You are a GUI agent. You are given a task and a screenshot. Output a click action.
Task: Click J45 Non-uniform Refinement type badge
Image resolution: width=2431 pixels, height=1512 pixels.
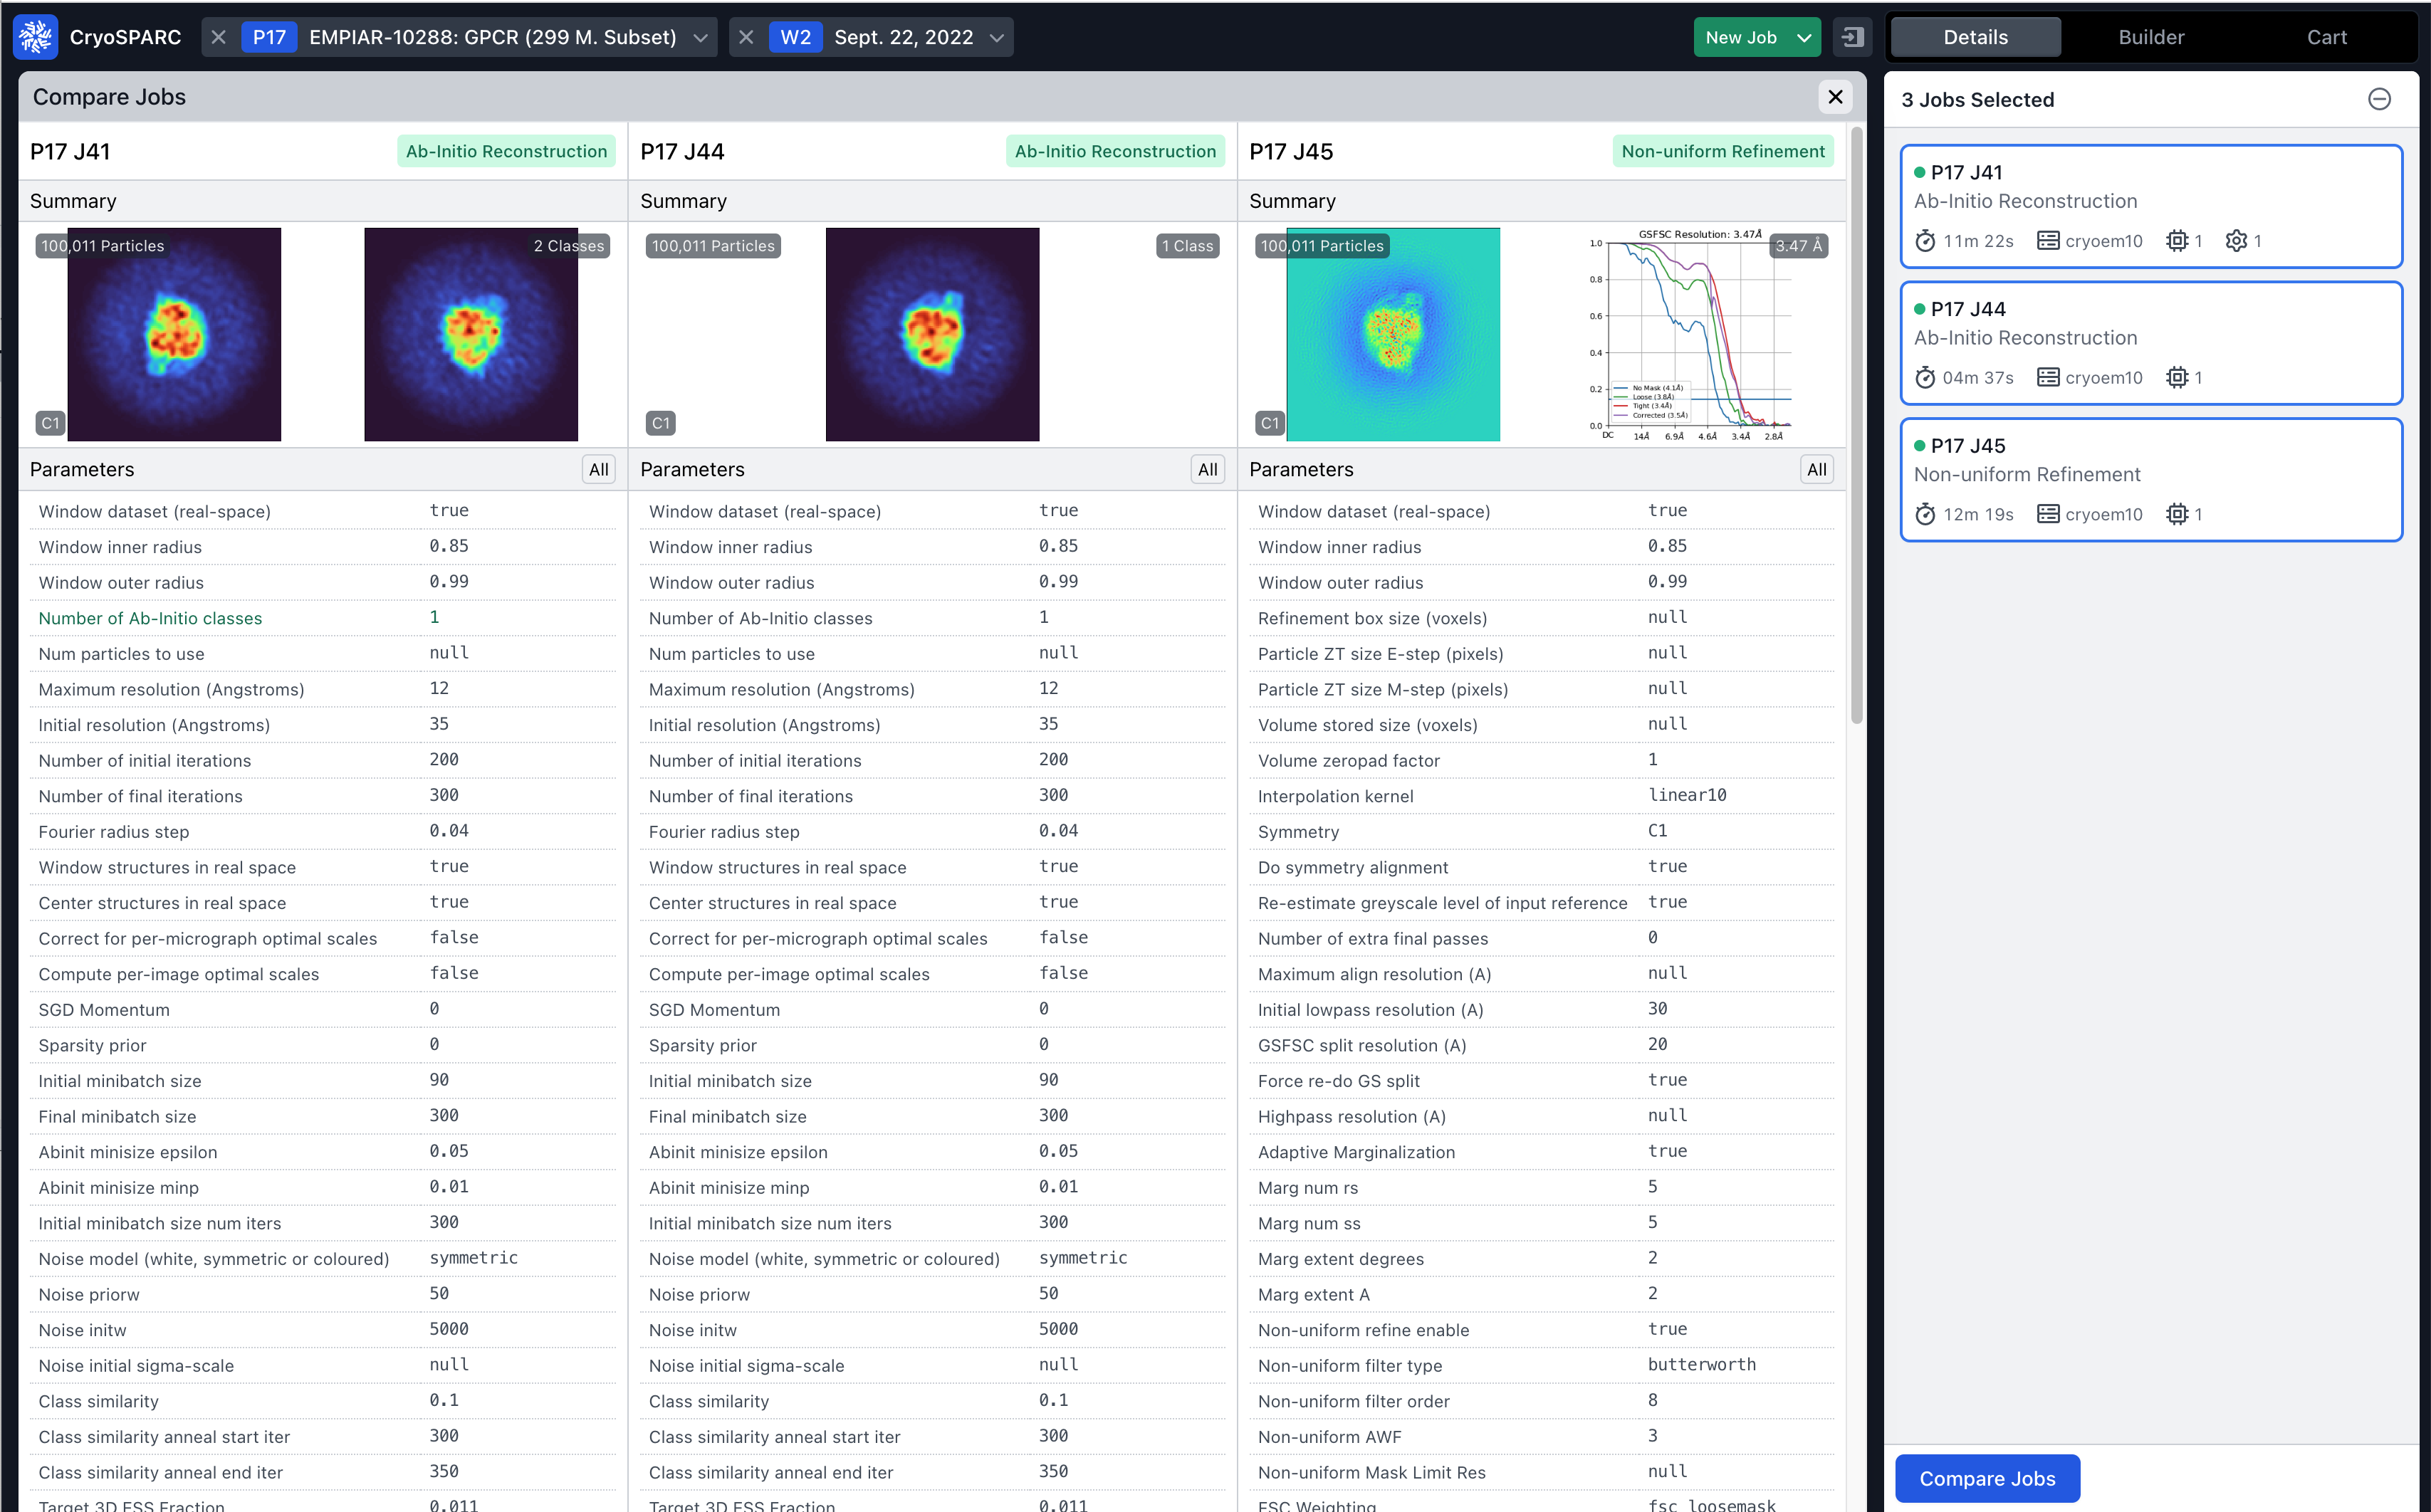[1723, 151]
